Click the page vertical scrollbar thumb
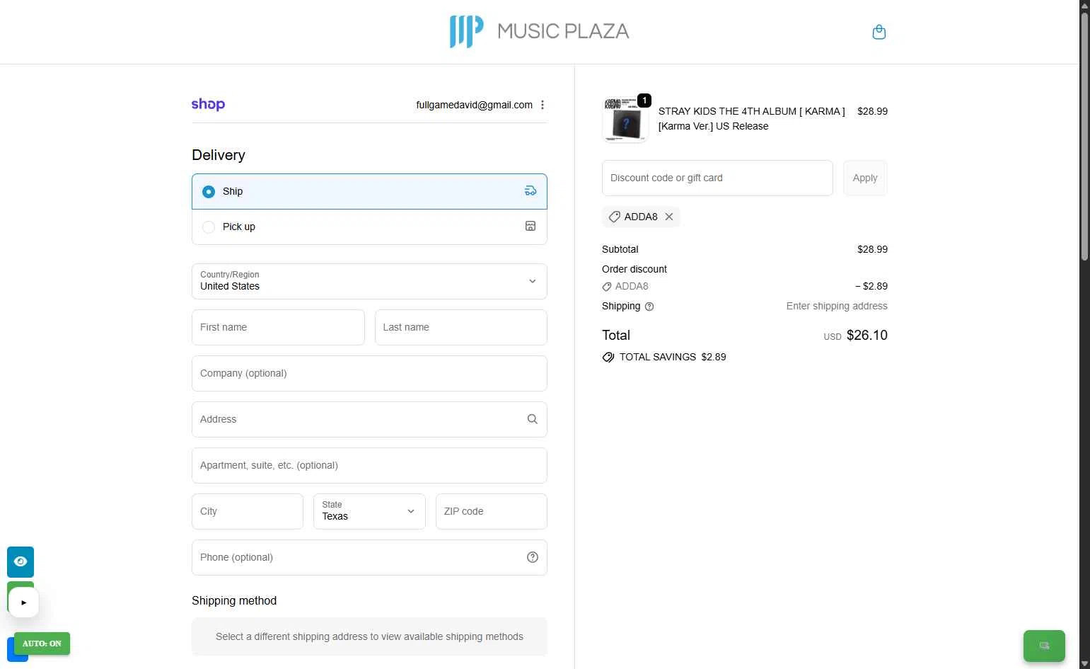Viewport: 1090px width, 669px height. tap(1084, 137)
